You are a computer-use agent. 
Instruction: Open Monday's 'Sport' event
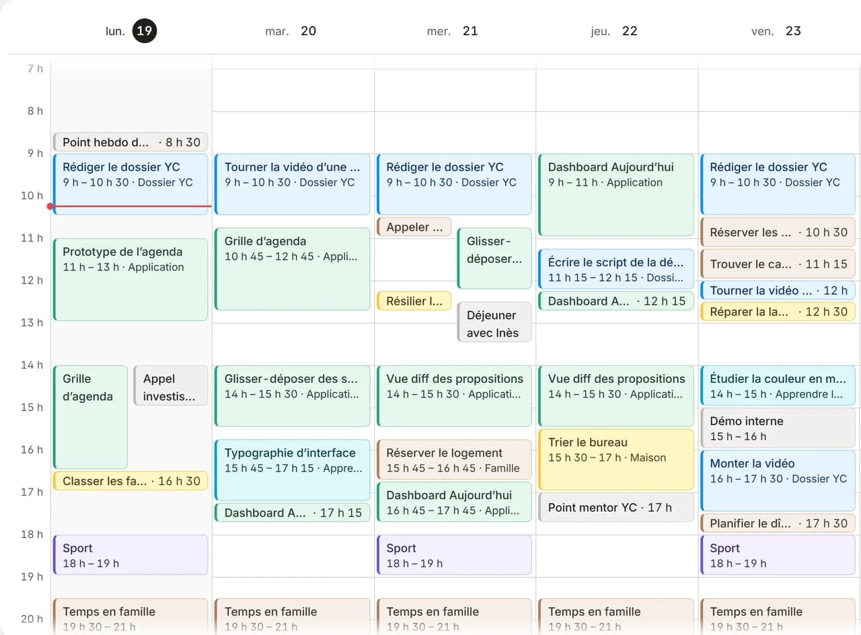[x=130, y=555]
